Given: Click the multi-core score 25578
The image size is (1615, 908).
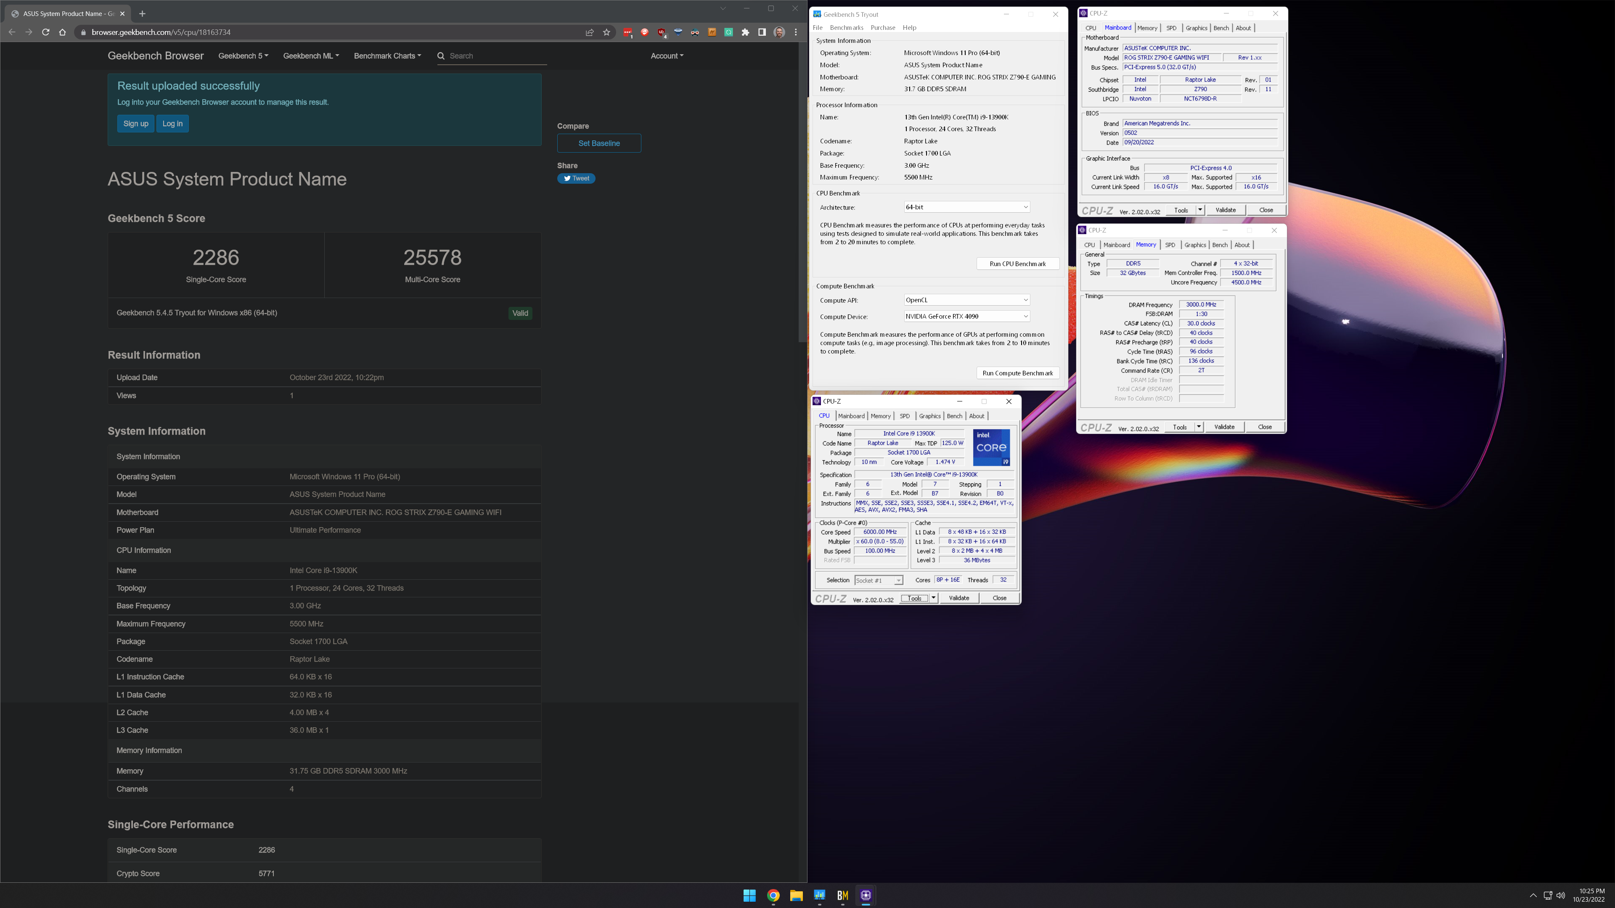Looking at the screenshot, I should [433, 258].
